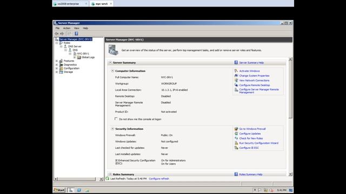
Task: Collapse the Computer Information section
Action: pyautogui.click(x=112, y=71)
